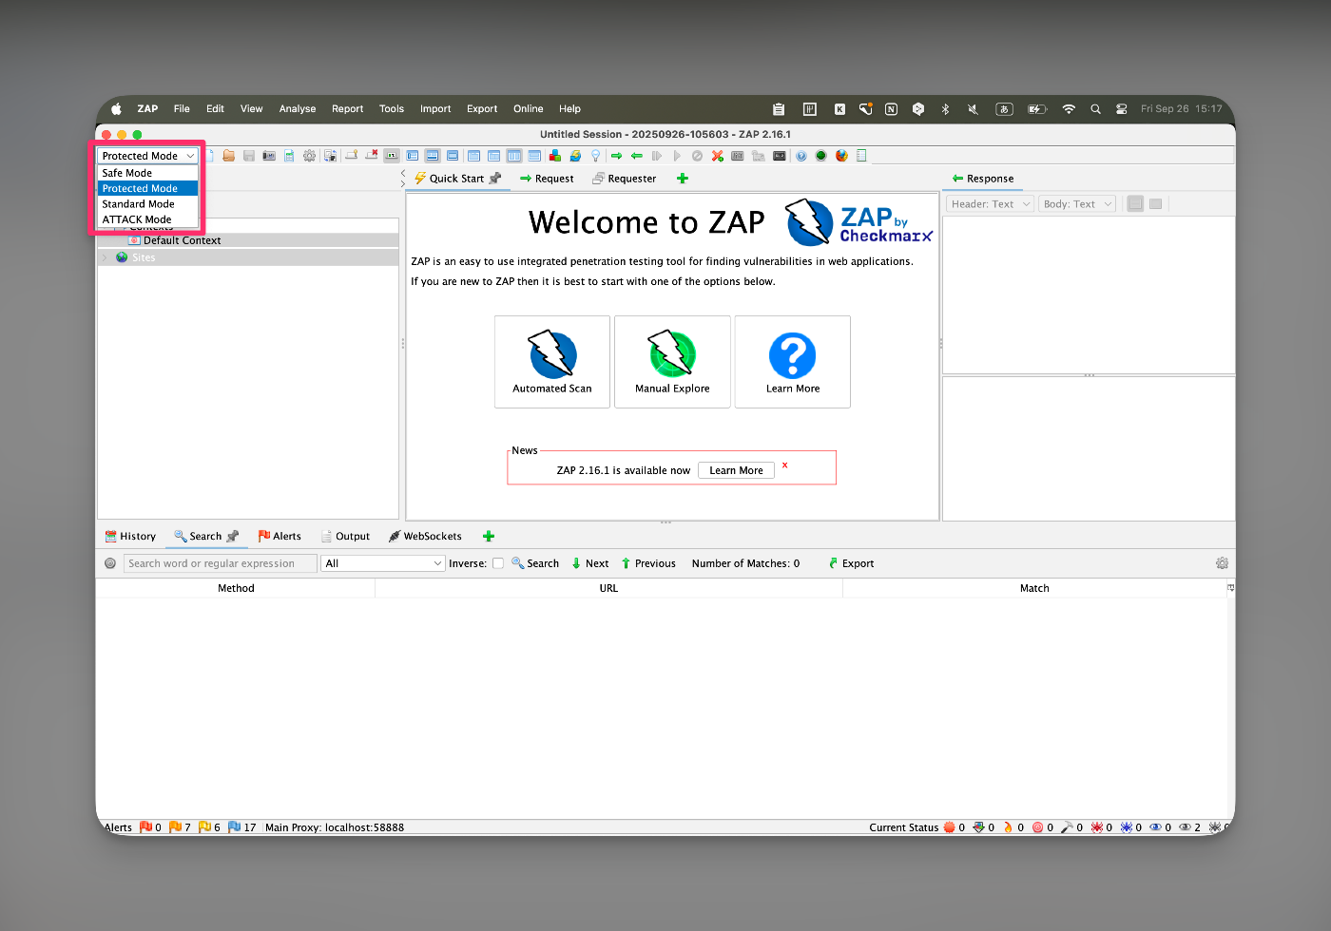
Task: Switch to the WebSockets tab
Action: point(425,537)
